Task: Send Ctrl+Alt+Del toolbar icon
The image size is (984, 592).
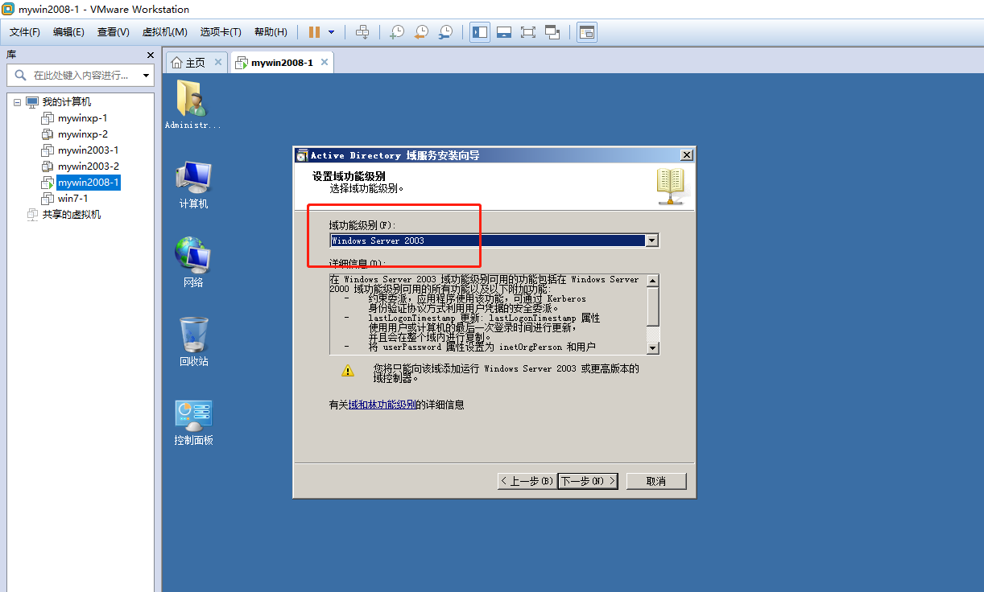Action: (x=362, y=32)
